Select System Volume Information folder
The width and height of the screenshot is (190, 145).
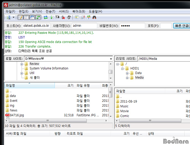pos(49,69)
